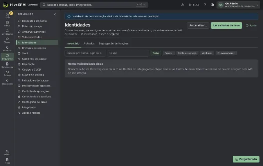
Task: Open Acesso remoto in sidebar
Action: click(x=37, y=113)
